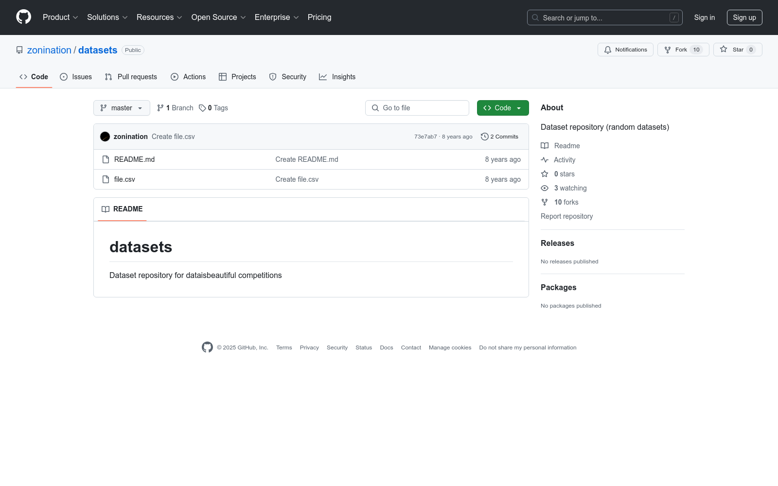Open the footer Privacy link
This screenshot has height=486, width=778.
tap(309, 347)
